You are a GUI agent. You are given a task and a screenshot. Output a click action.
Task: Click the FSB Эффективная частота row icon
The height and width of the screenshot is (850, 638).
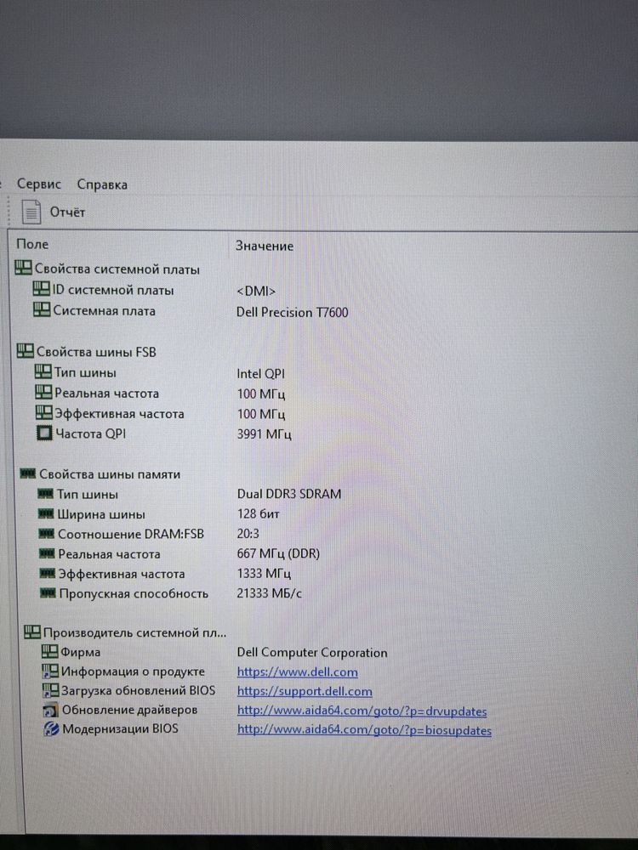[44, 412]
